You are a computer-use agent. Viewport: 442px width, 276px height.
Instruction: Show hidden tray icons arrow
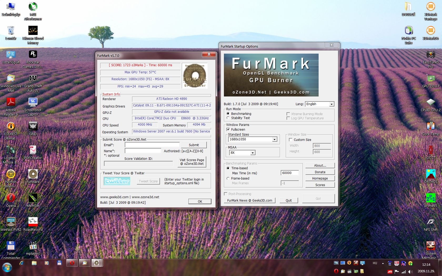pos(383,263)
